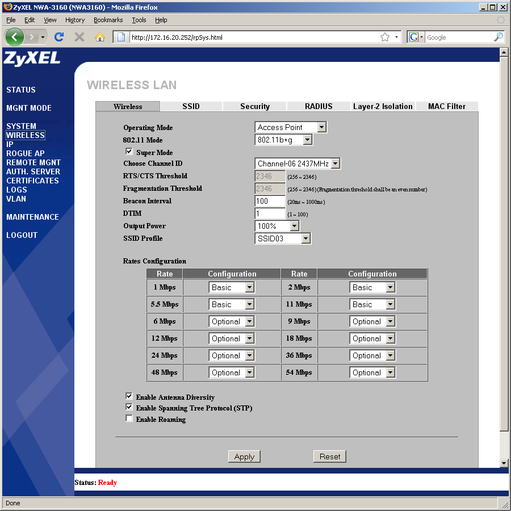
Task: Open the MAC Filter tab
Action: (446, 106)
